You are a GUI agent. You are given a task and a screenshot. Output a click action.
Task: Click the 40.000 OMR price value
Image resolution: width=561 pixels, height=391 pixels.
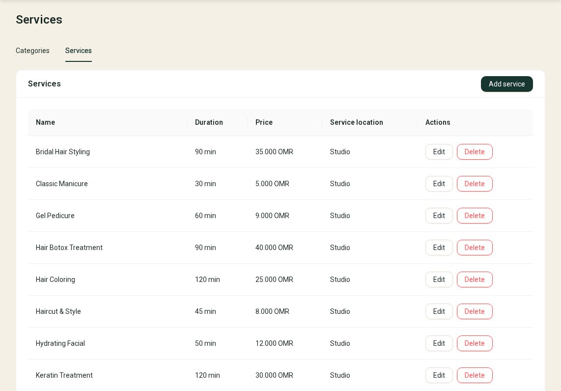[275, 248]
